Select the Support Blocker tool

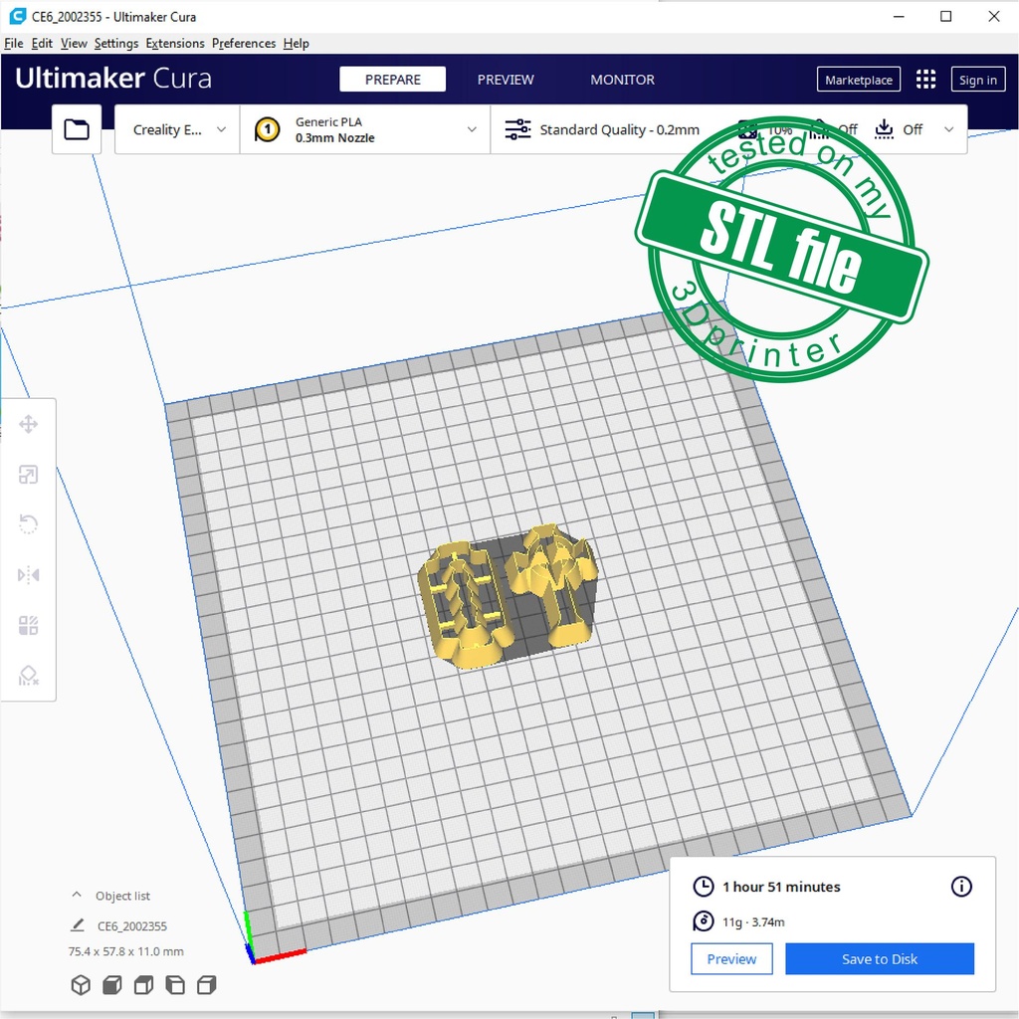pos(28,676)
